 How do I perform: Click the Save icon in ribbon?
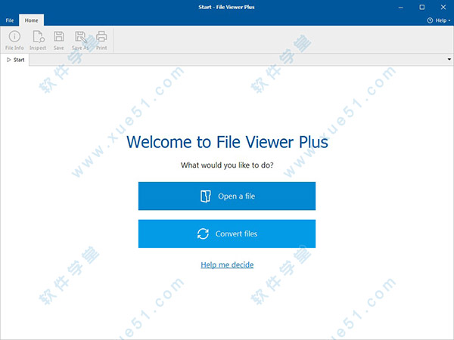(59, 36)
